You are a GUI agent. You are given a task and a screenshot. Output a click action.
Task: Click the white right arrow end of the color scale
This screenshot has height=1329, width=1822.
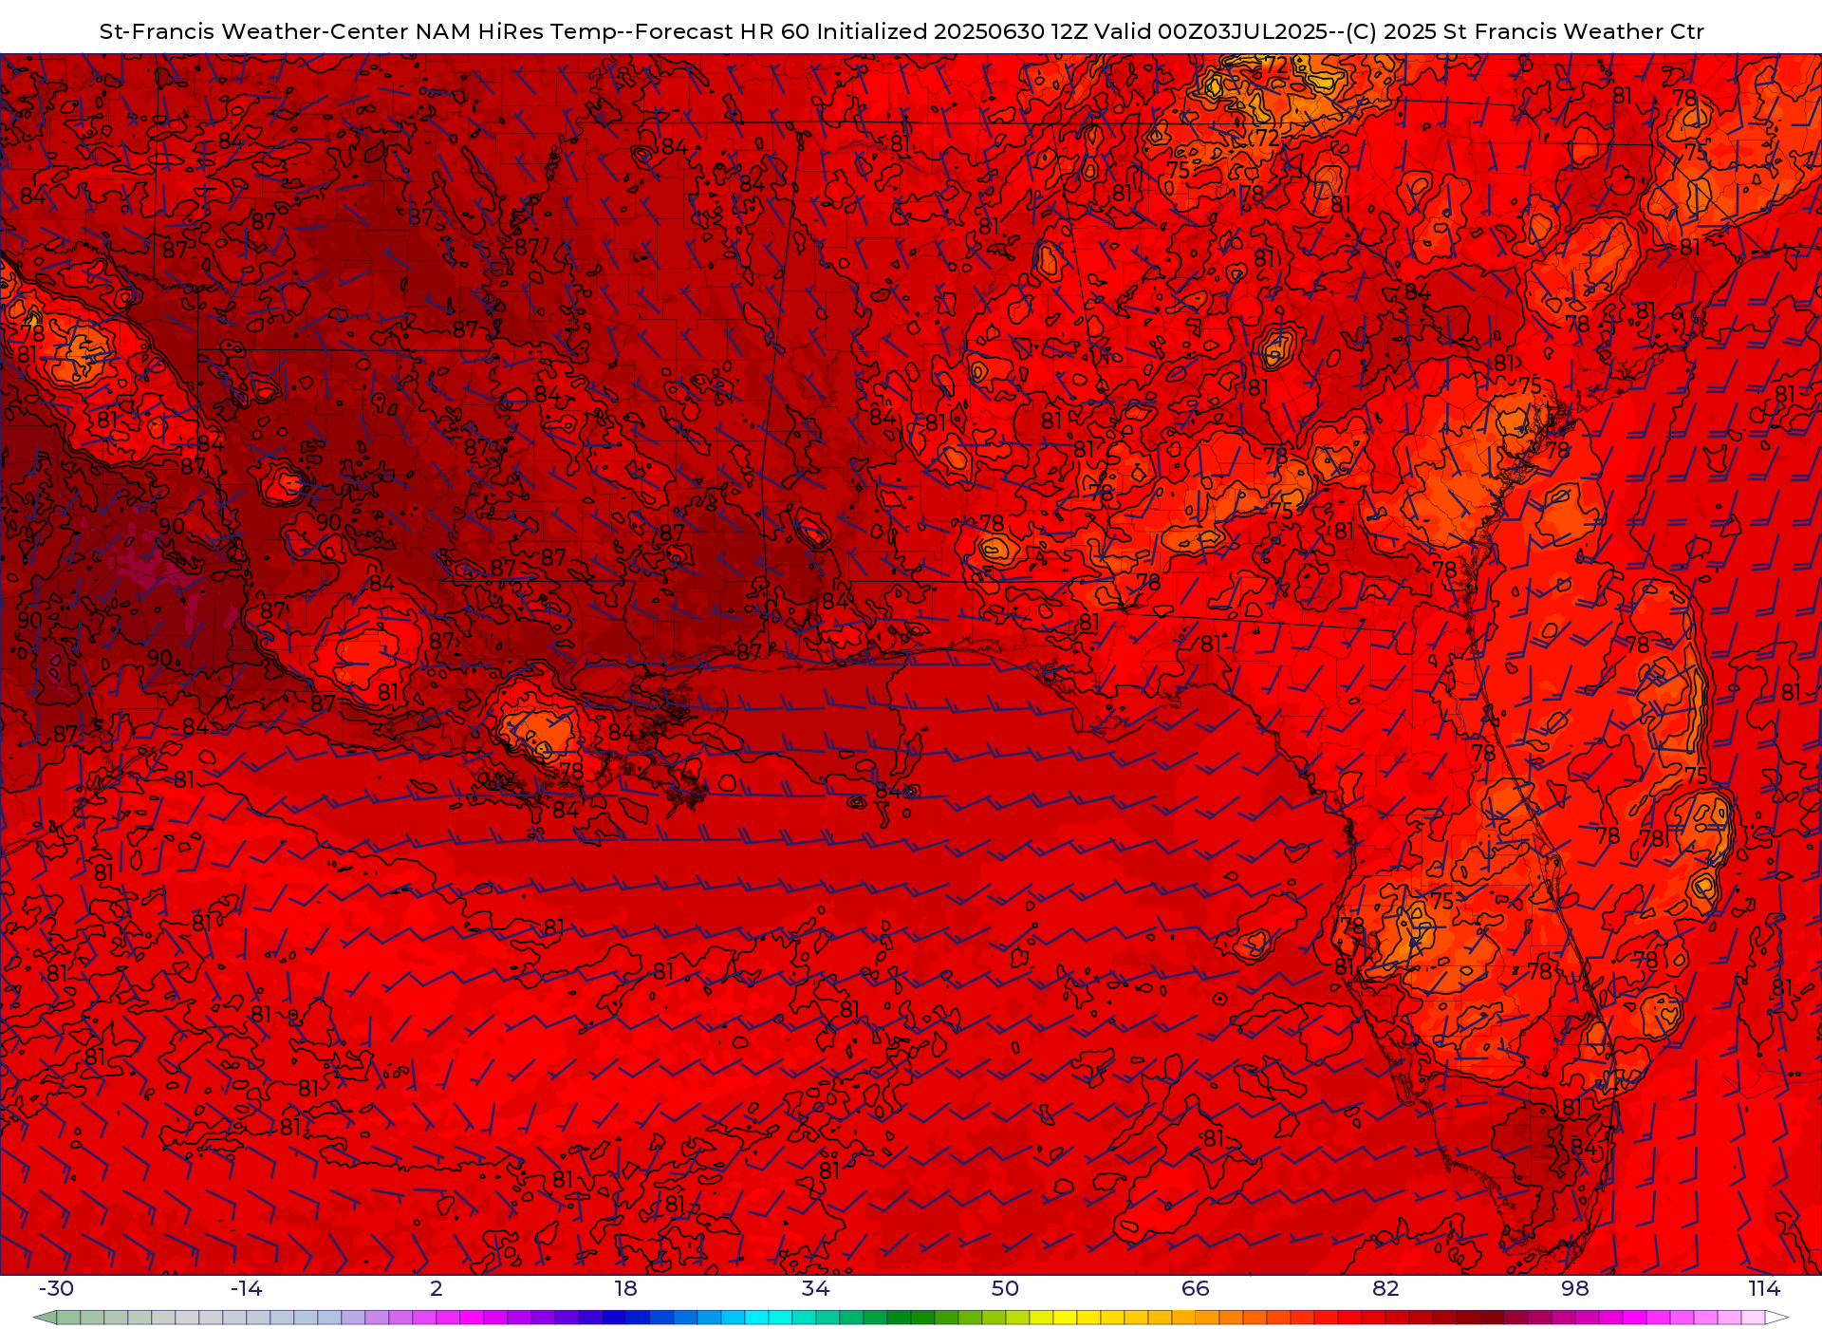(1776, 1318)
